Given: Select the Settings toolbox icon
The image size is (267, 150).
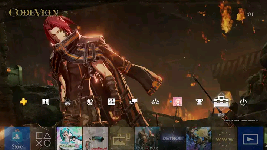Looking at the screenshot, I should click(221, 101).
